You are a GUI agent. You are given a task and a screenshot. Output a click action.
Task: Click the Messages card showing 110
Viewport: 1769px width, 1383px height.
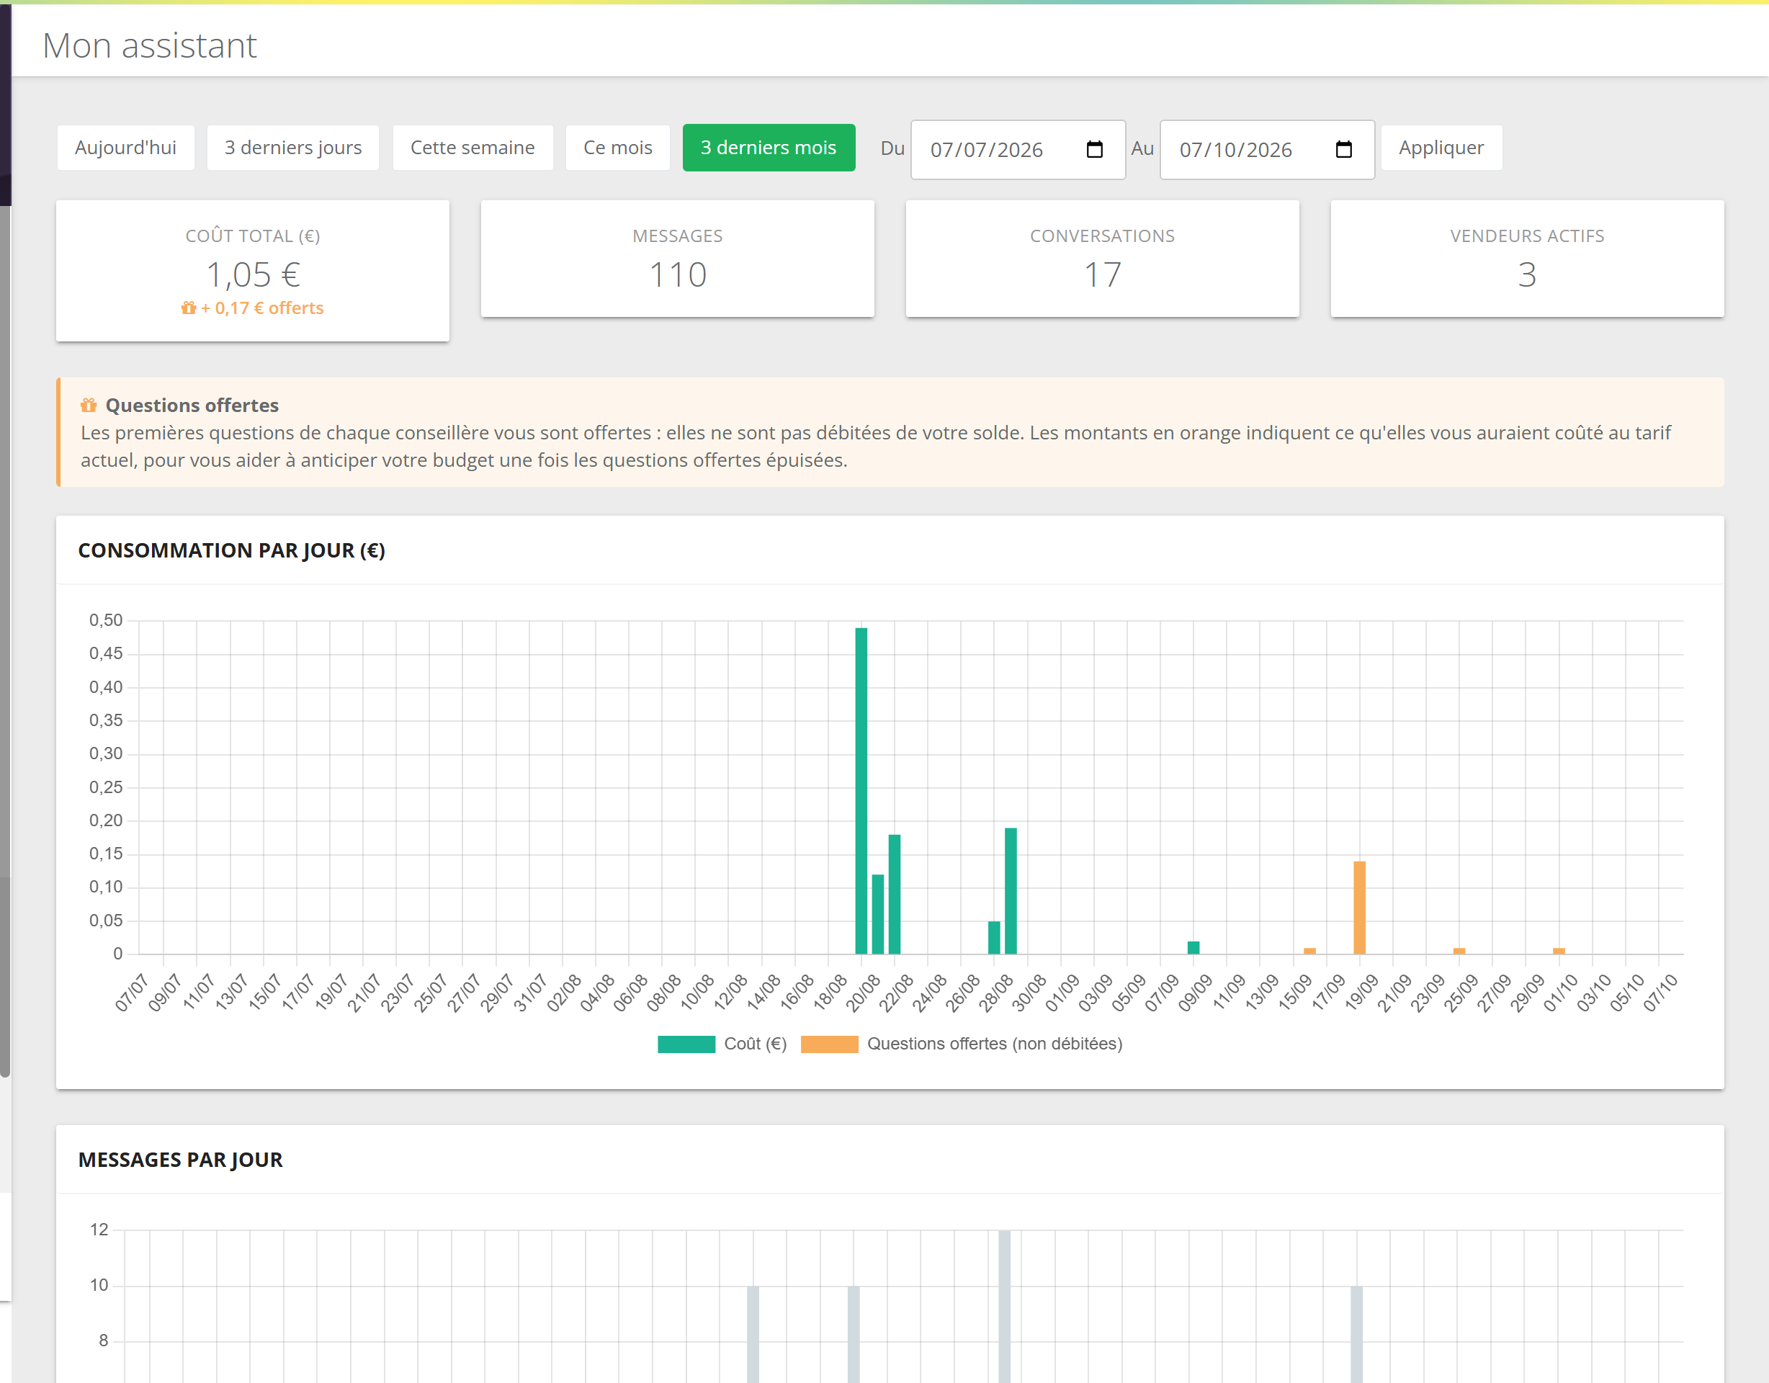677,259
